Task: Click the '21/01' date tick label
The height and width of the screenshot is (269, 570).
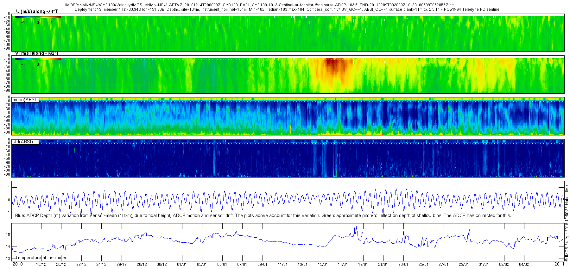Action: click(383, 265)
